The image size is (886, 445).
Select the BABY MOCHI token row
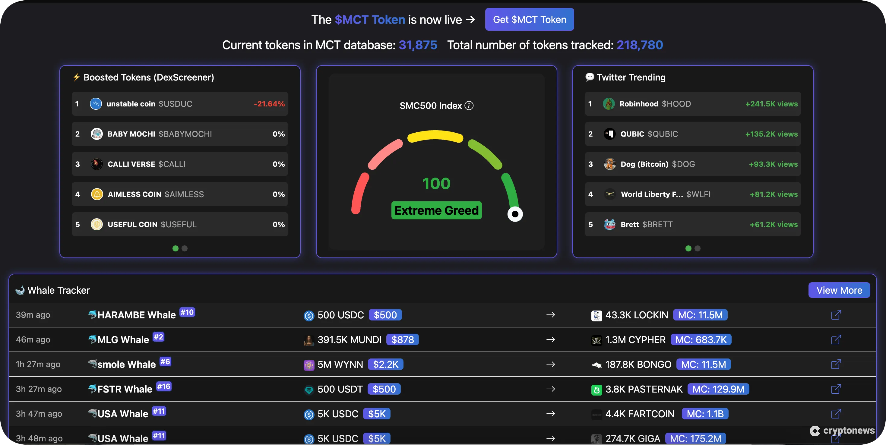pos(179,134)
